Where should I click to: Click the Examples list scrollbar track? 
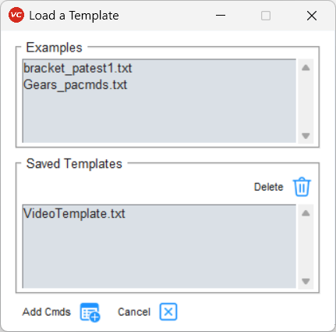(306, 102)
